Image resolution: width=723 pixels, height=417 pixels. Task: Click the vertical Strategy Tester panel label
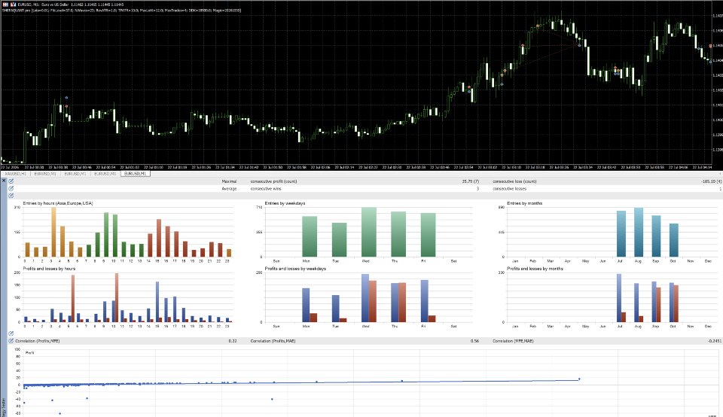[3, 408]
